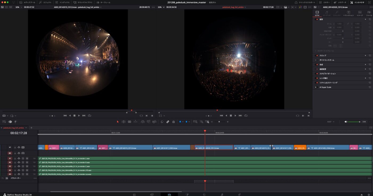The height and width of the screenshot is (196, 373).
Task: Click クイックエクスポート (Quick Export) button
Action: tap(305, 2)
